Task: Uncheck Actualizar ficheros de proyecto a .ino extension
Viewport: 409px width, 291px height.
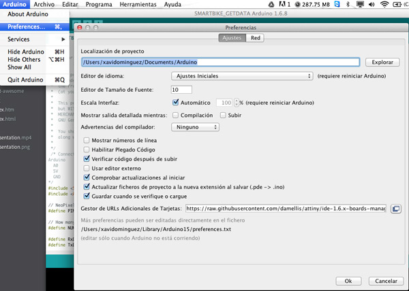Action: (87, 187)
